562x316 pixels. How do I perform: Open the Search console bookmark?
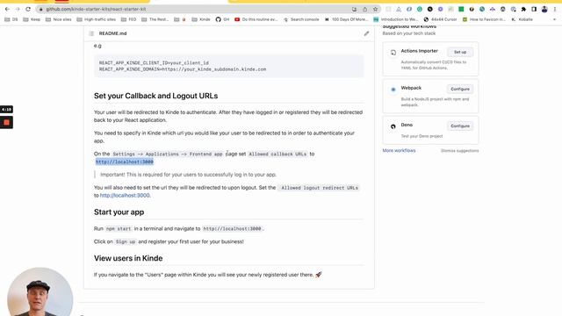point(301,19)
